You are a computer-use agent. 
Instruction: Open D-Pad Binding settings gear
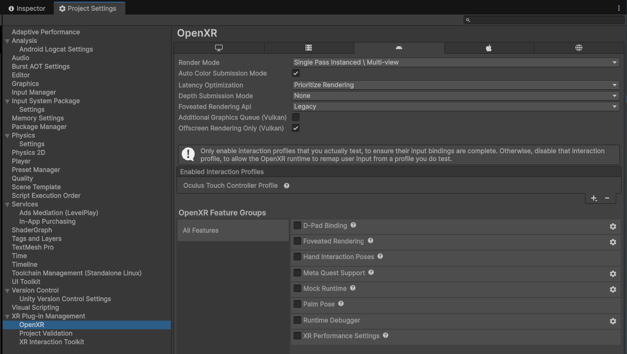coord(612,227)
